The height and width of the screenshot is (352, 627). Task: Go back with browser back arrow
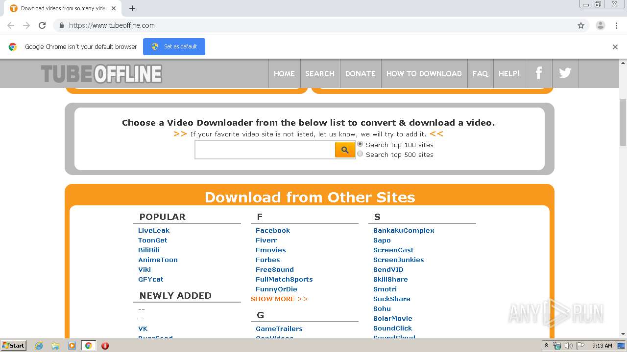[11, 25]
